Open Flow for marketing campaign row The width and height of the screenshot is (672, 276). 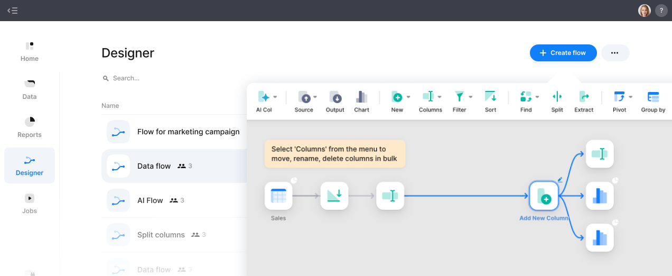188,132
